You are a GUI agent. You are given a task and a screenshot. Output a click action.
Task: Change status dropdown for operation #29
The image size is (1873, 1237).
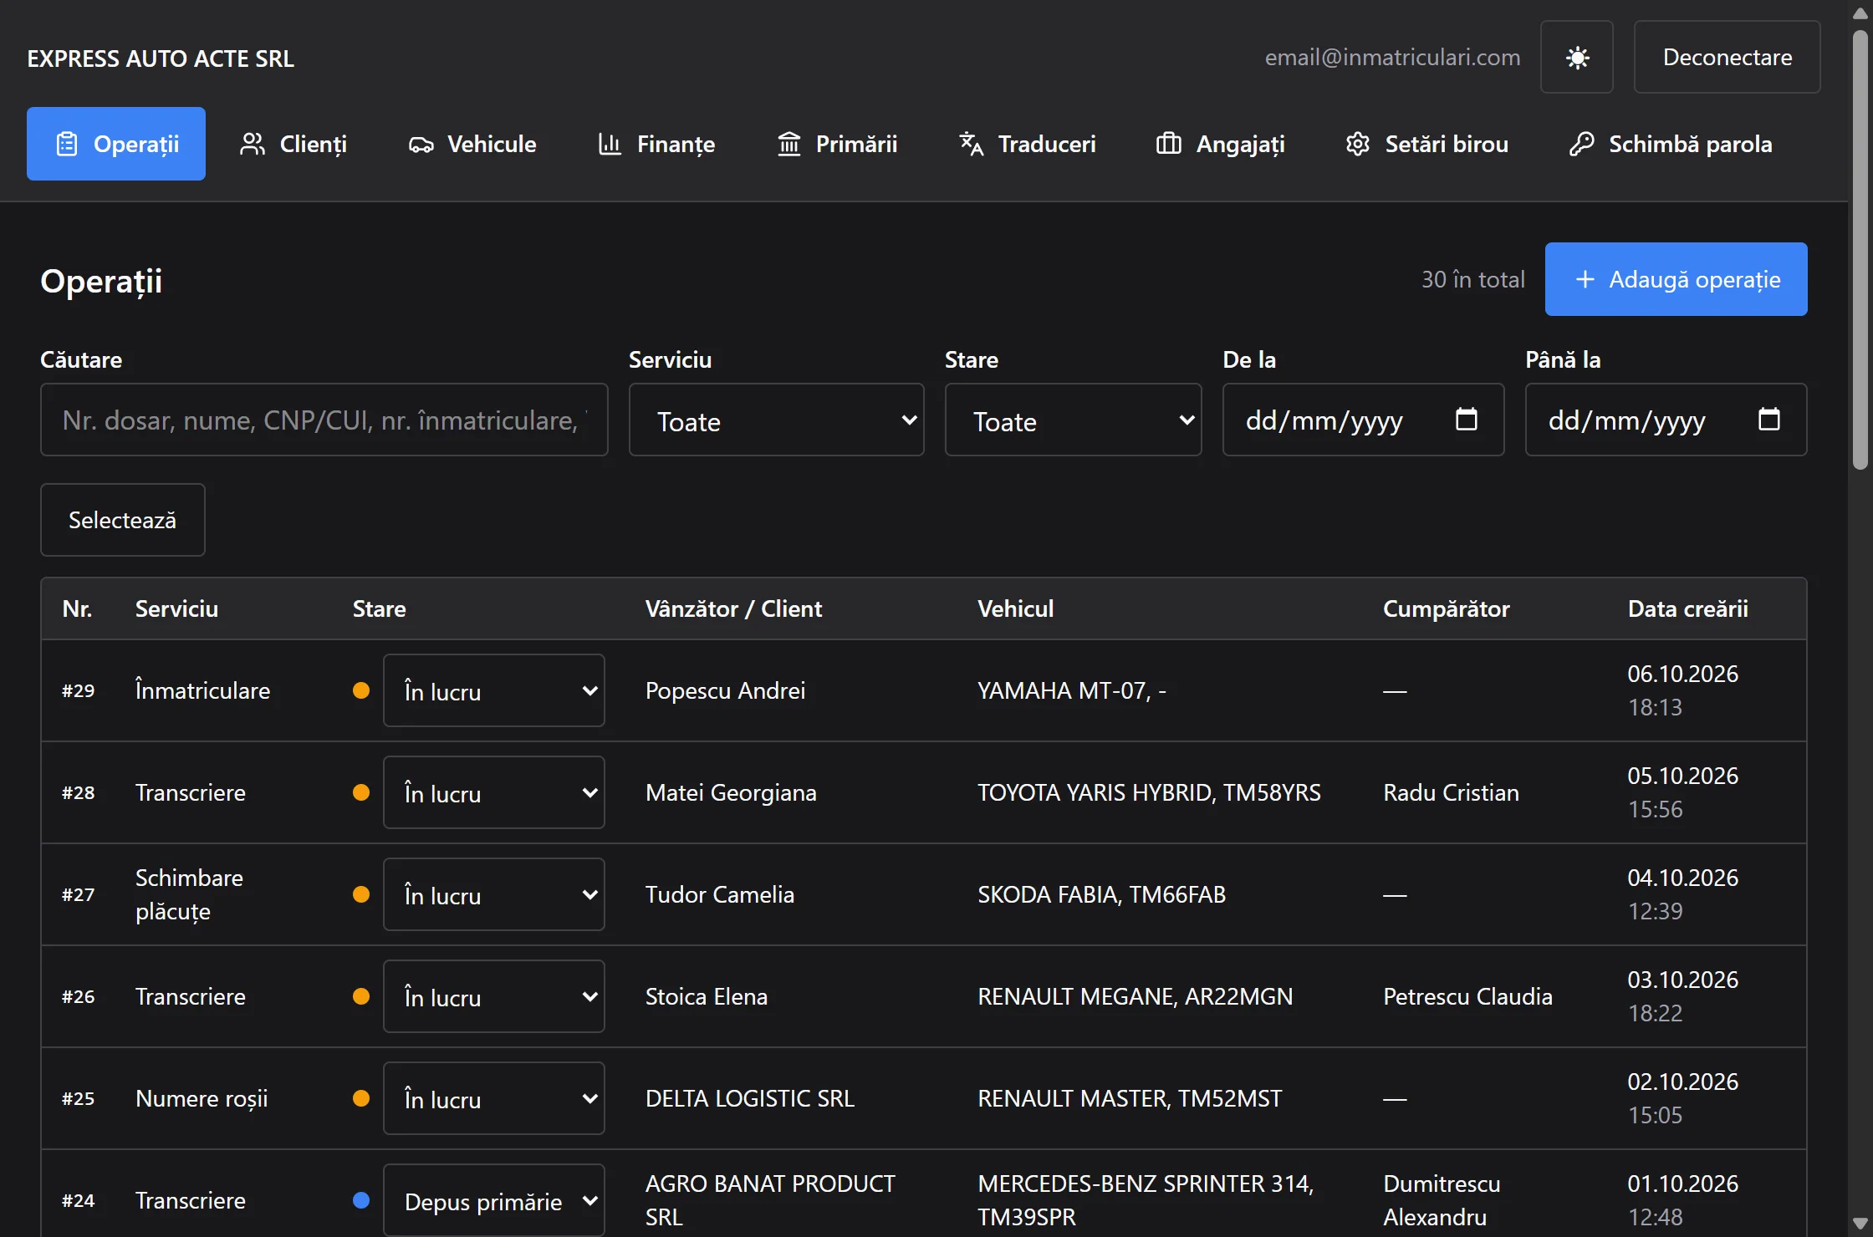(494, 690)
